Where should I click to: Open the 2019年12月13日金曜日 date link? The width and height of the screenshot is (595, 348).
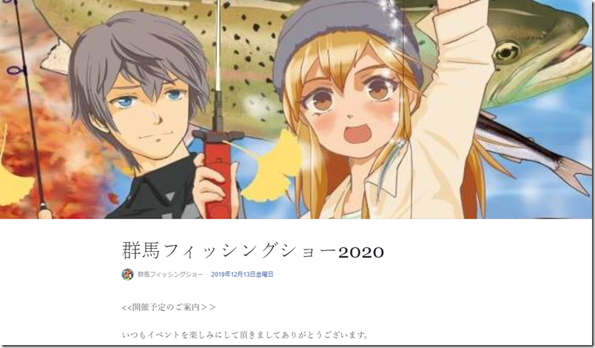(x=242, y=275)
